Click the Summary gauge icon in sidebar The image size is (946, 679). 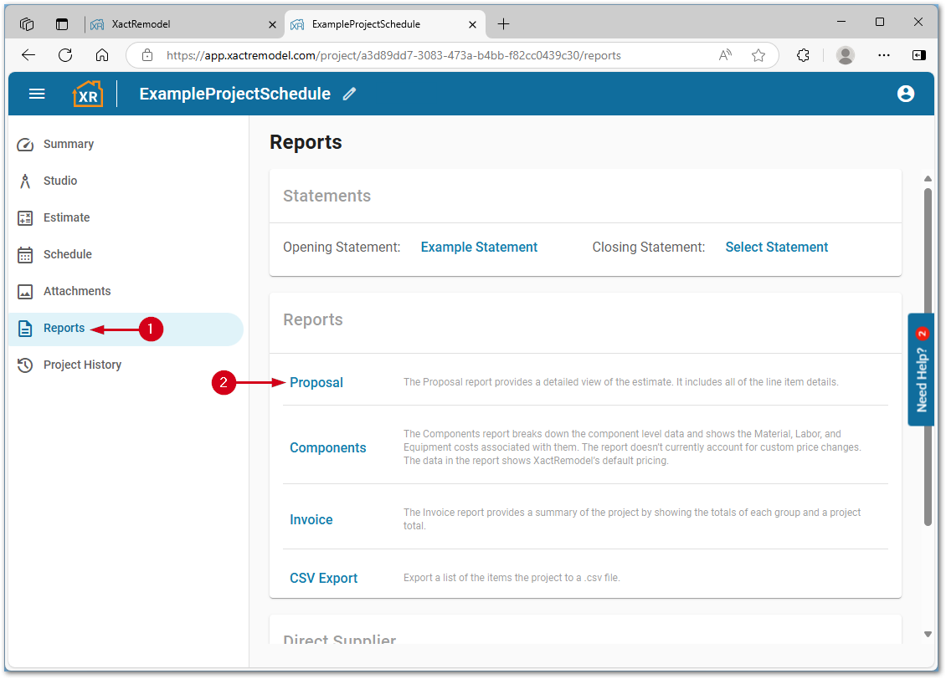coord(25,145)
